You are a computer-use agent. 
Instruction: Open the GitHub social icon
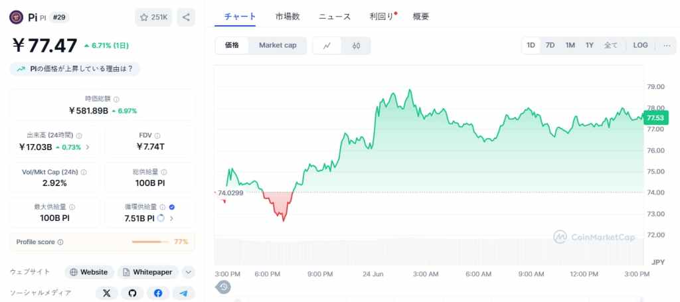(132, 293)
